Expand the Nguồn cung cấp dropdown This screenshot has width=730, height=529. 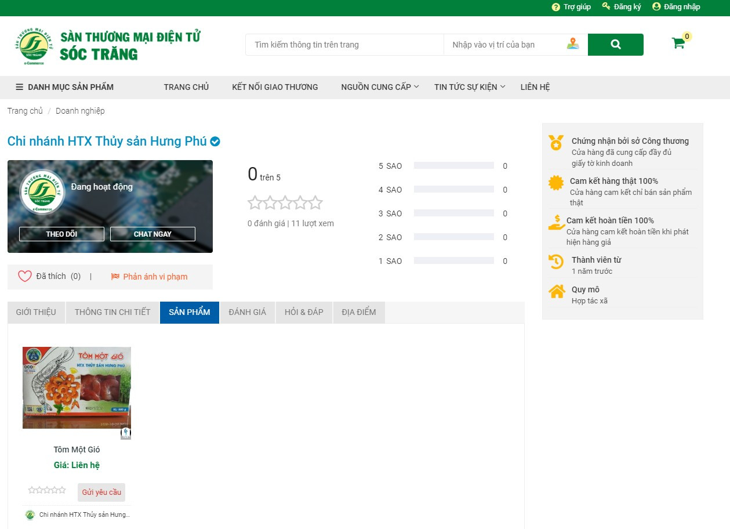pos(380,87)
